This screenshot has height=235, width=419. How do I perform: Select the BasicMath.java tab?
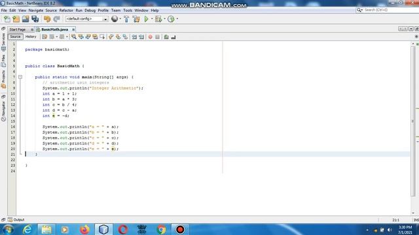55,29
